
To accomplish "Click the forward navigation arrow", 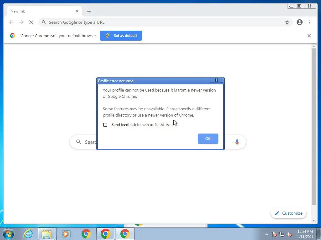I will pyautogui.click(x=21, y=22).
